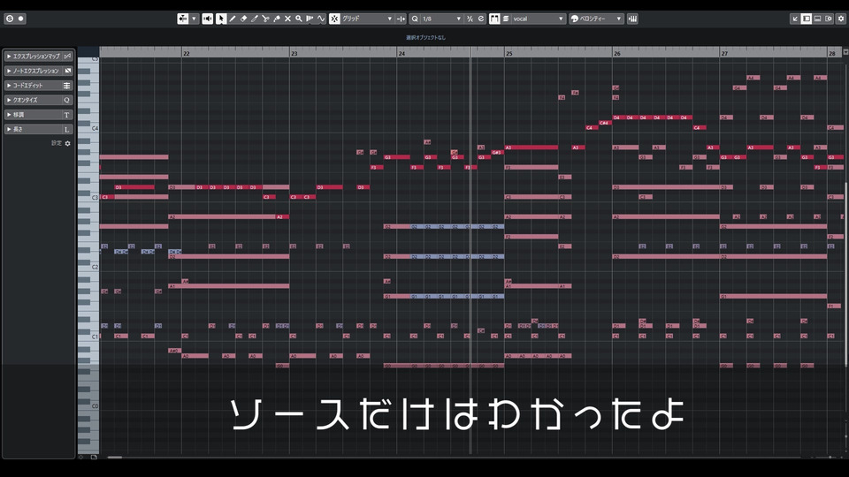Select the Glue tool

(x=277, y=19)
